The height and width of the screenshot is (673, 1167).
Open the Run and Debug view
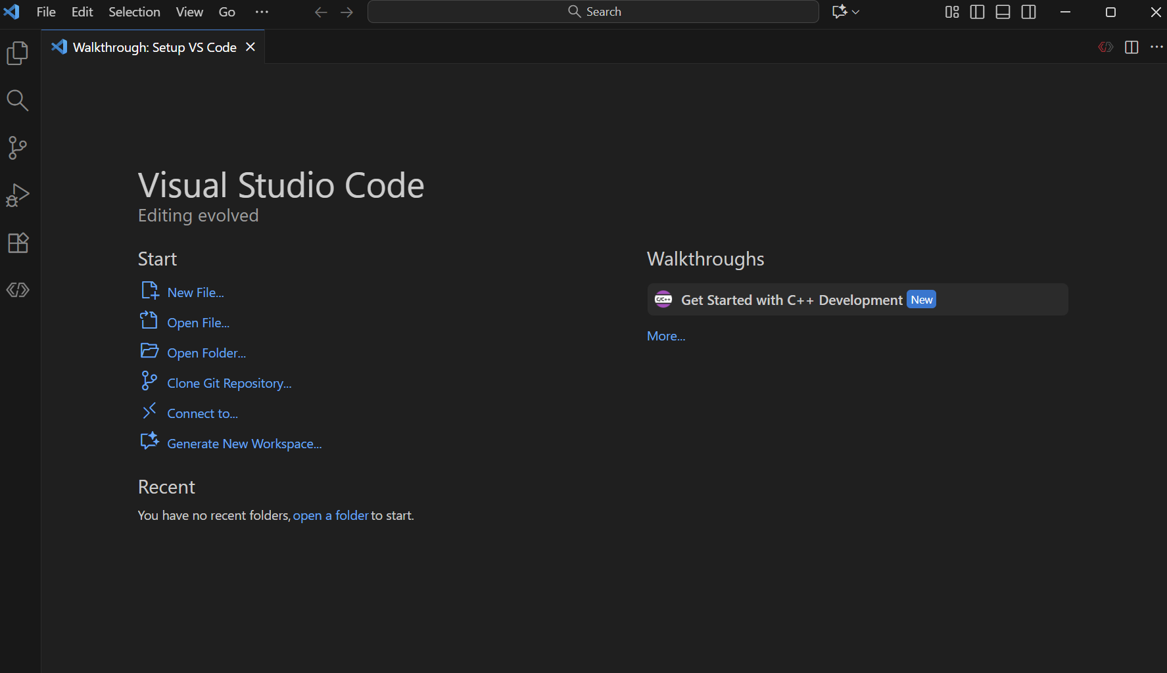(18, 195)
